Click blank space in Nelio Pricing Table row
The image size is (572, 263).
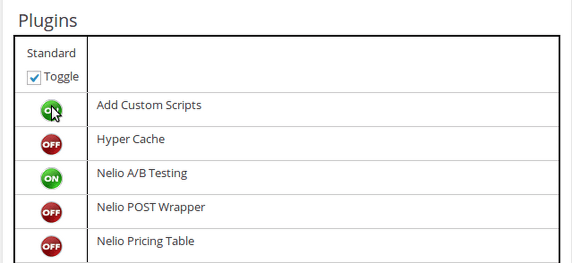[x=377, y=246]
